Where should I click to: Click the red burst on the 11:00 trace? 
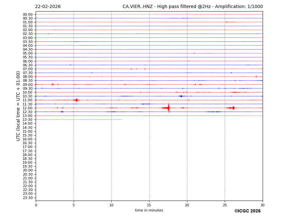pos(76,100)
